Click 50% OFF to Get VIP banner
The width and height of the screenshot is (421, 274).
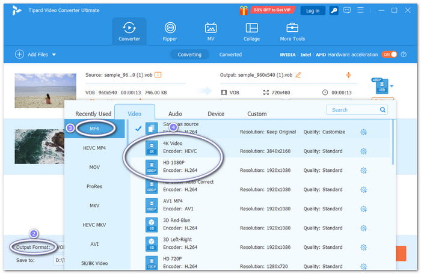coord(272,10)
